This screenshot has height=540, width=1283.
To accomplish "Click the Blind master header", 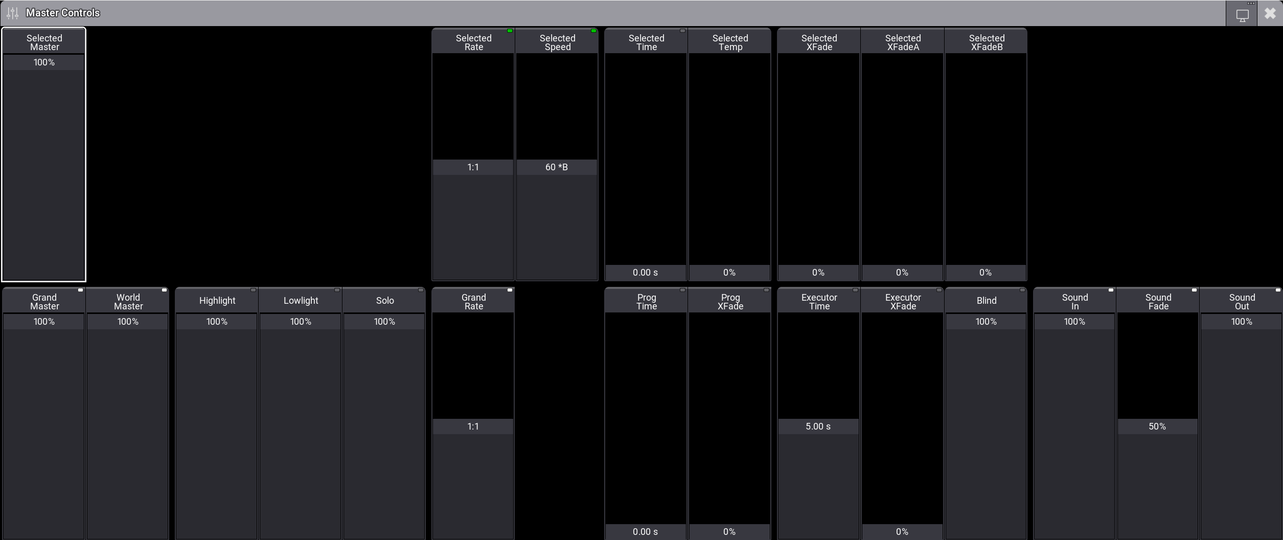I will 986,301.
